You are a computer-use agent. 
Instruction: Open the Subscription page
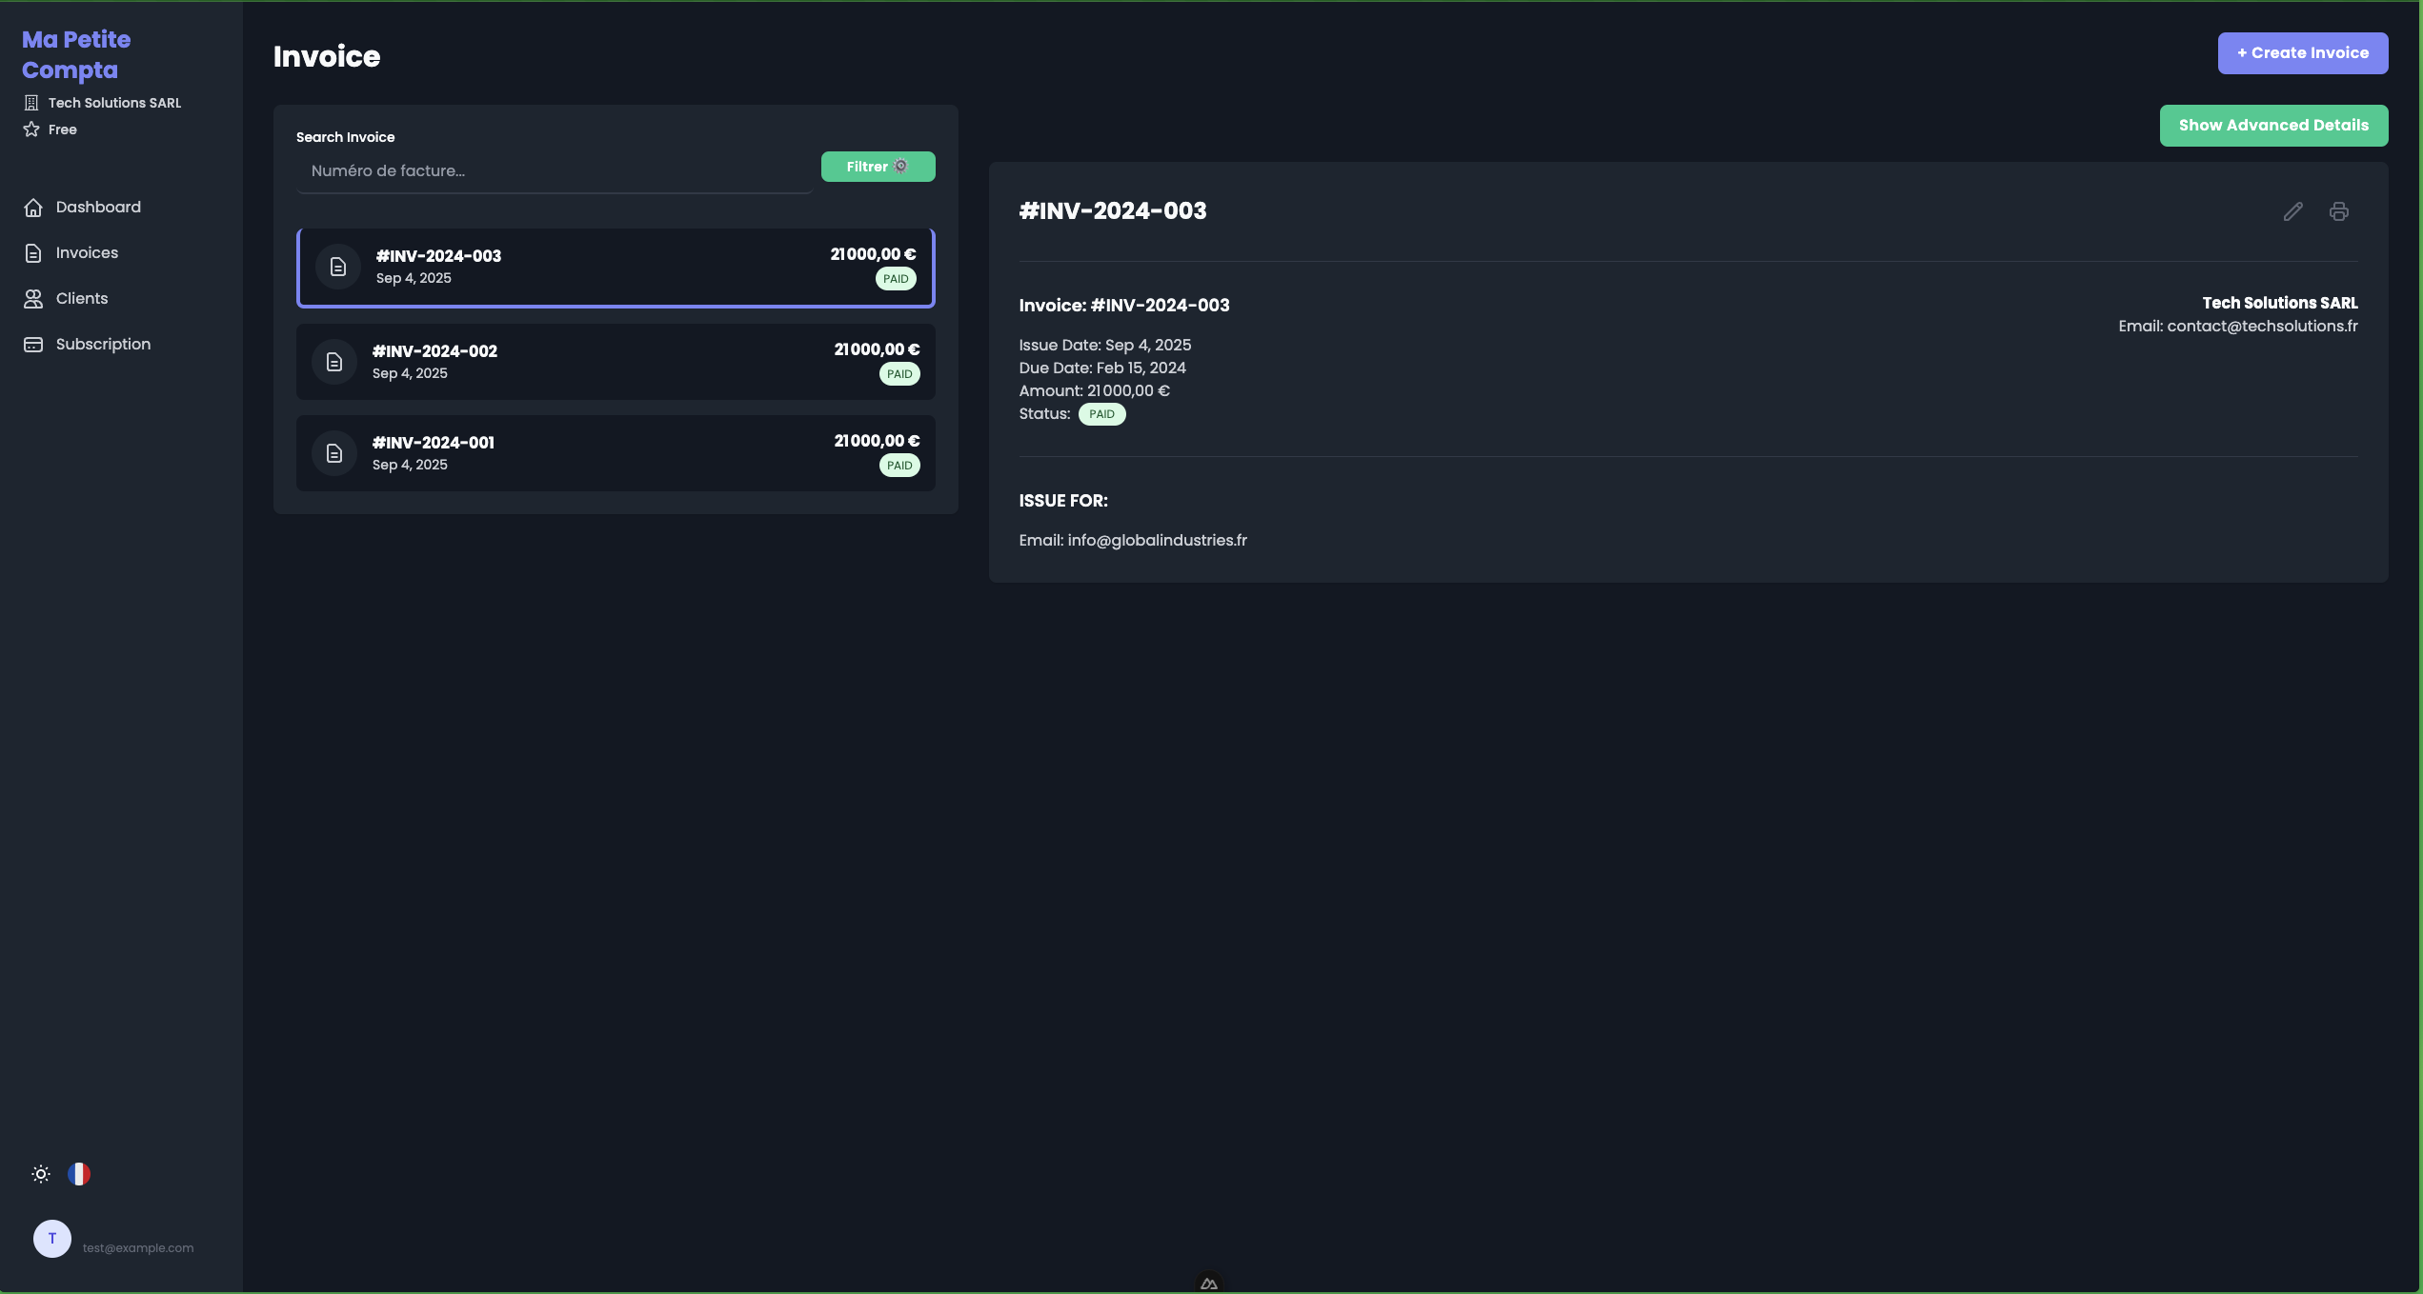point(103,344)
